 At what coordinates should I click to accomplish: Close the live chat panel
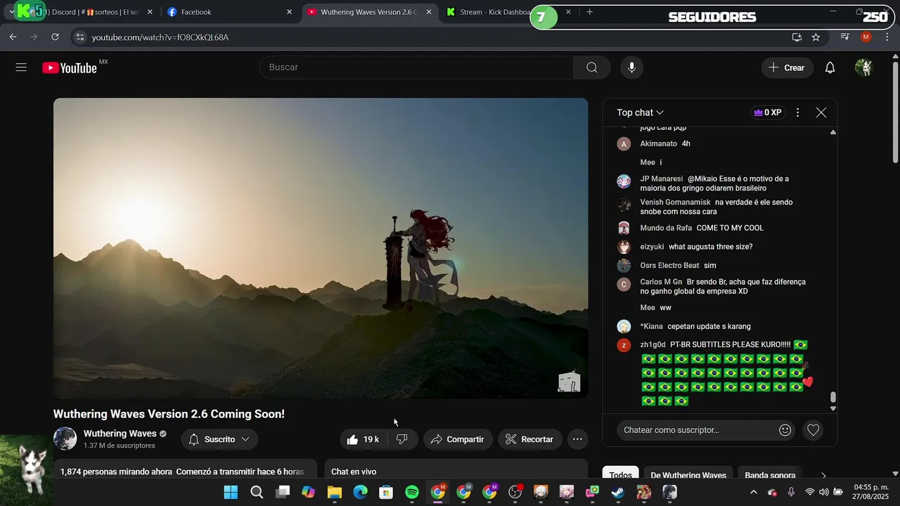821,112
